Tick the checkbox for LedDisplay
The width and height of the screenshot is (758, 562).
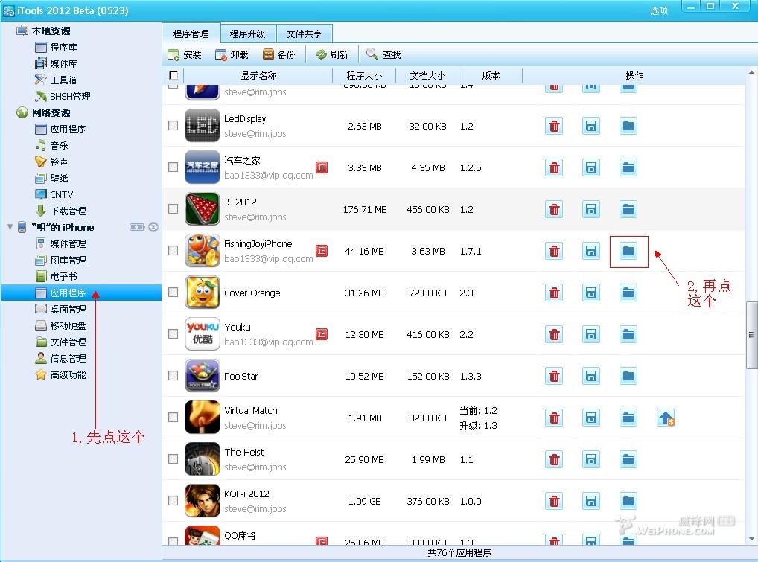173,126
